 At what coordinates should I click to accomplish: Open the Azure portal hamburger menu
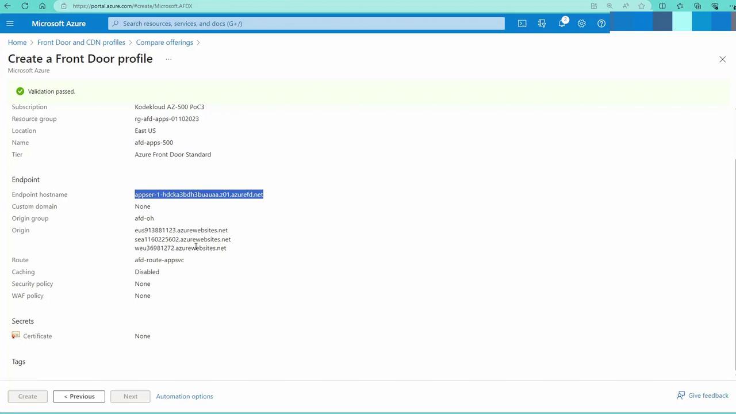click(x=10, y=24)
